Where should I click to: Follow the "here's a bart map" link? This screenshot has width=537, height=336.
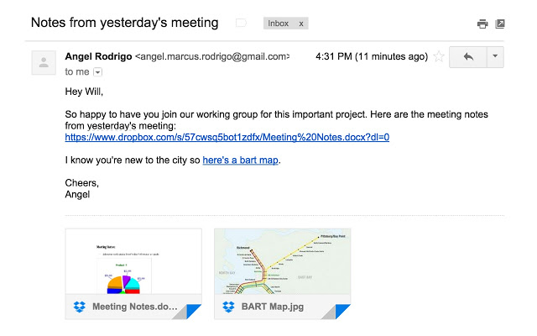[x=240, y=160]
